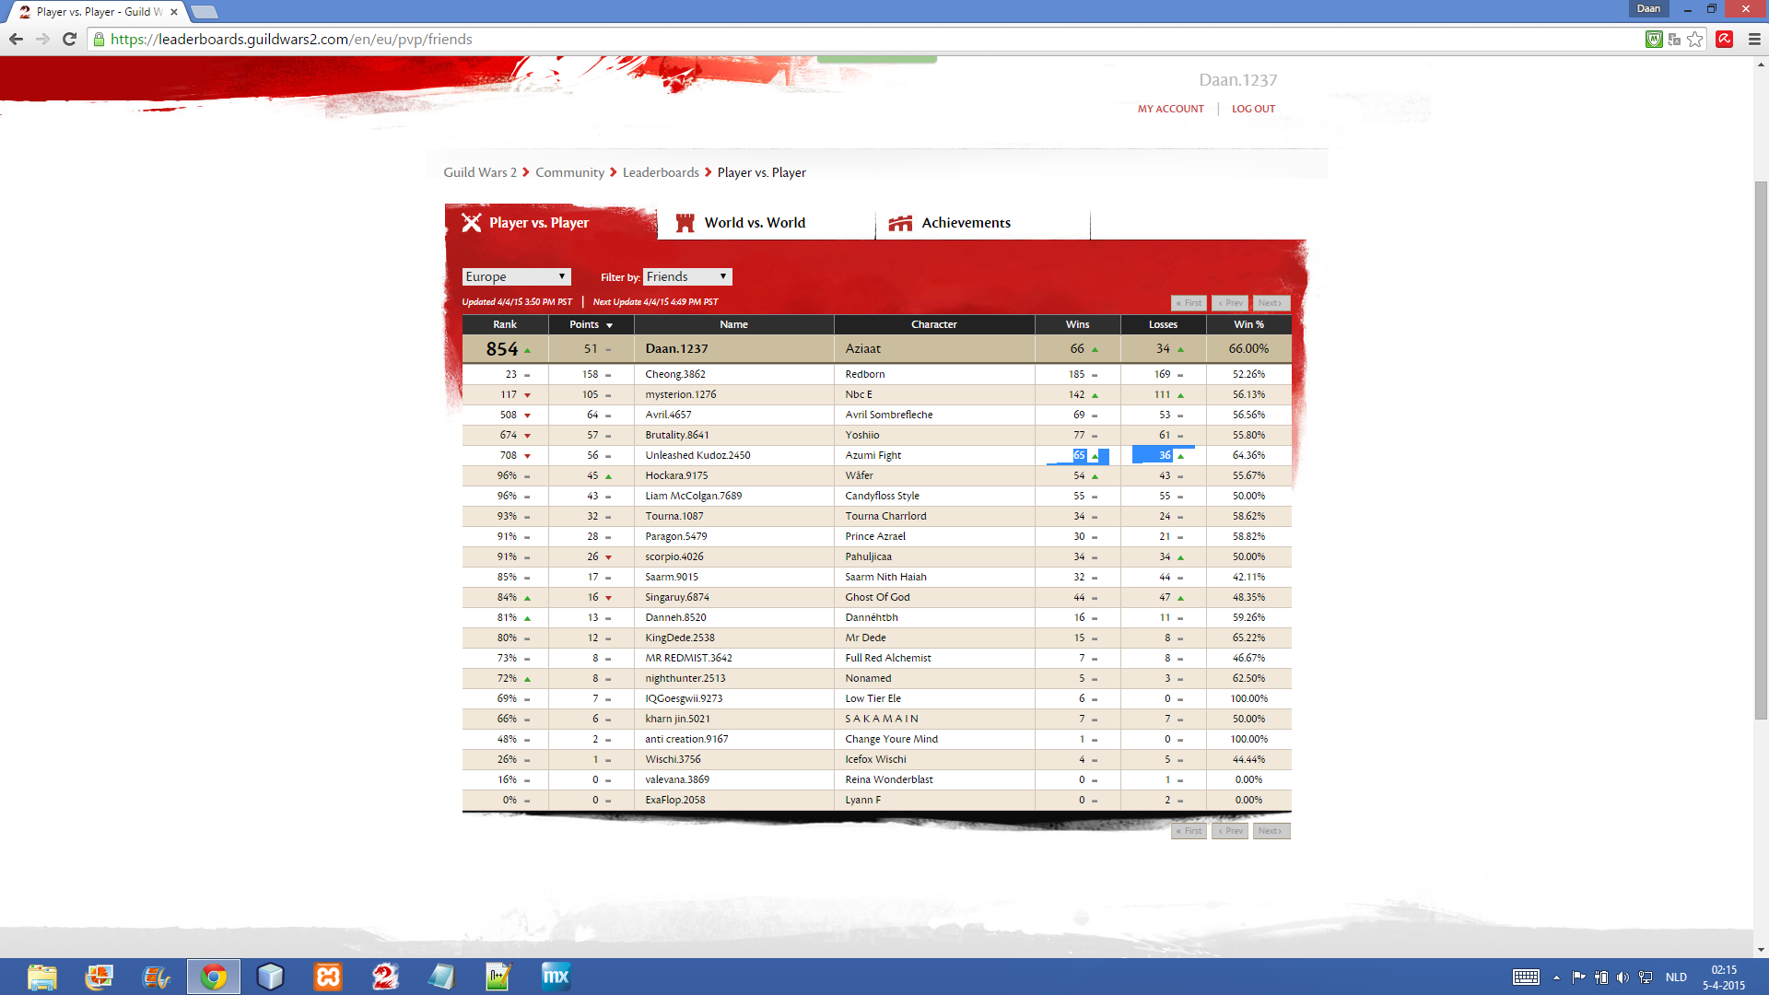Switch to the World vs. World tab
Image resolution: width=1769 pixels, height=995 pixels.
(766, 222)
